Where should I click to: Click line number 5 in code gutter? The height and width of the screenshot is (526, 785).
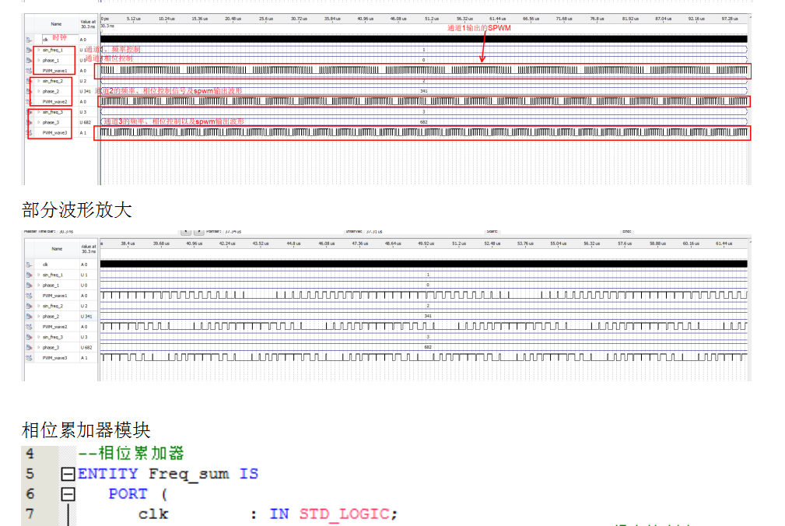click(30, 474)
